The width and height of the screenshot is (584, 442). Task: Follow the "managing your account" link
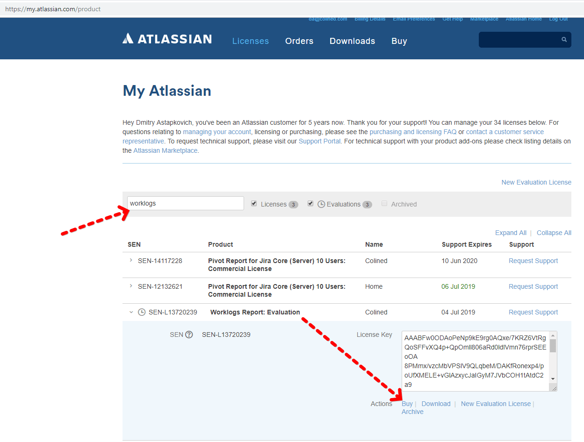coord(217,132)
